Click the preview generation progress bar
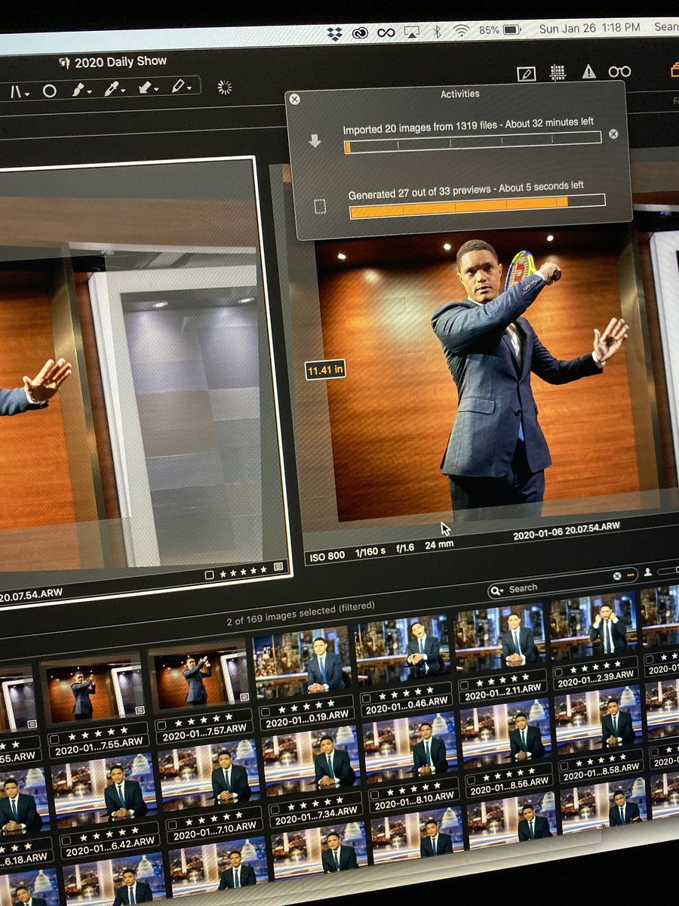 click(477, 206)
